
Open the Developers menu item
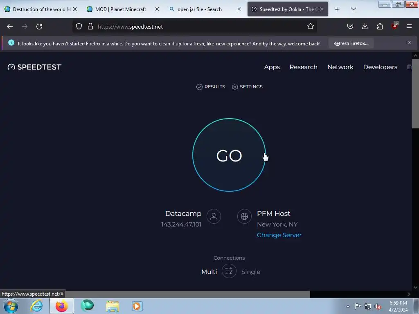click(380, 67)
